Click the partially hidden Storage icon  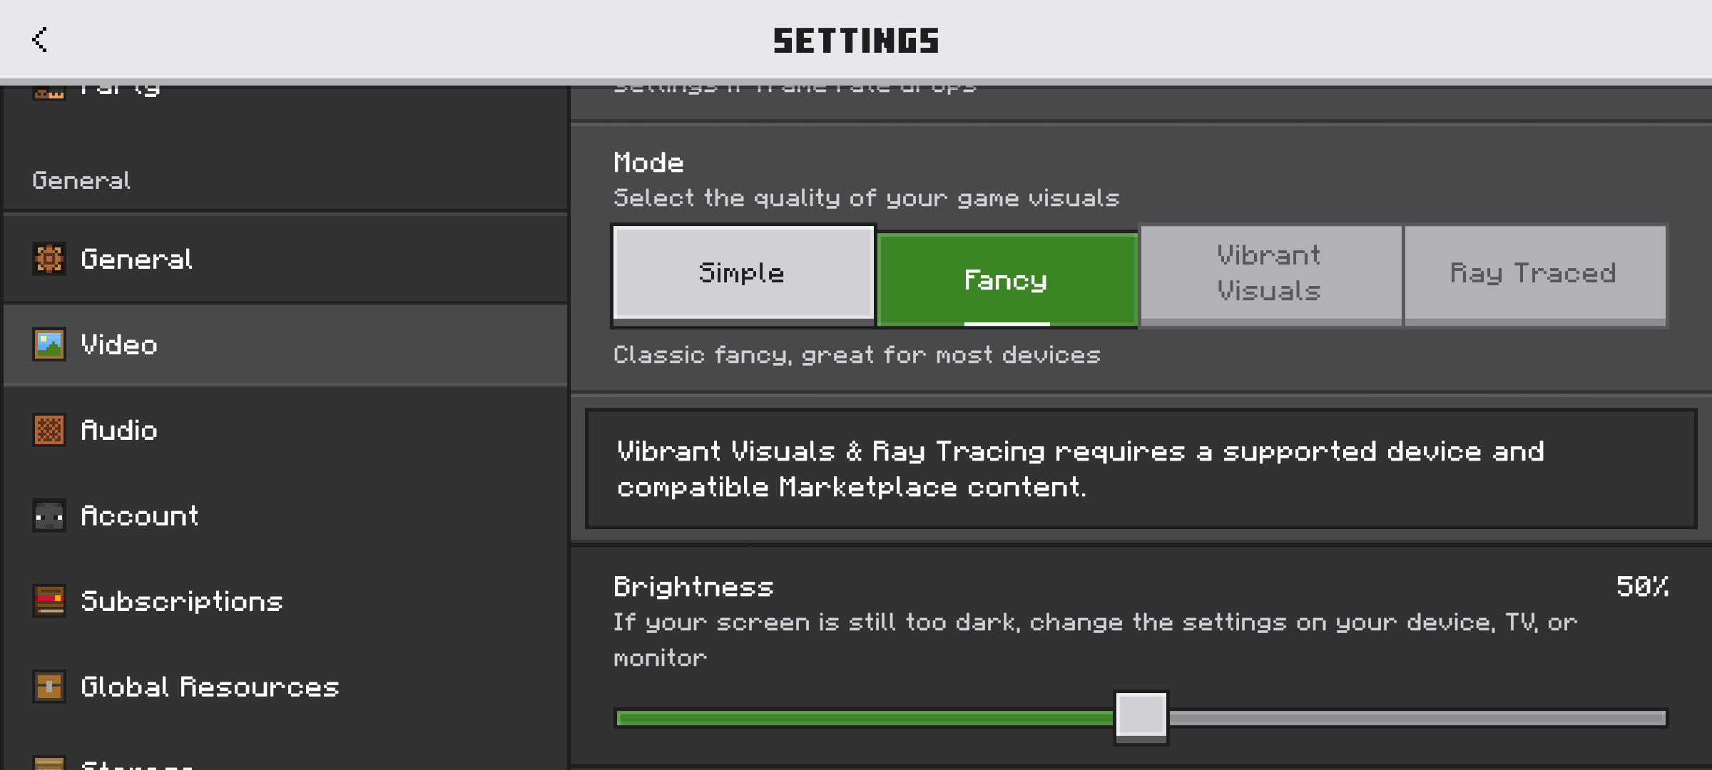point(49,763)
